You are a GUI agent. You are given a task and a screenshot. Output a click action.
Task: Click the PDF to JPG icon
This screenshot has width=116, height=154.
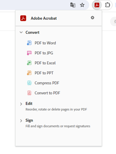point(29,53)
